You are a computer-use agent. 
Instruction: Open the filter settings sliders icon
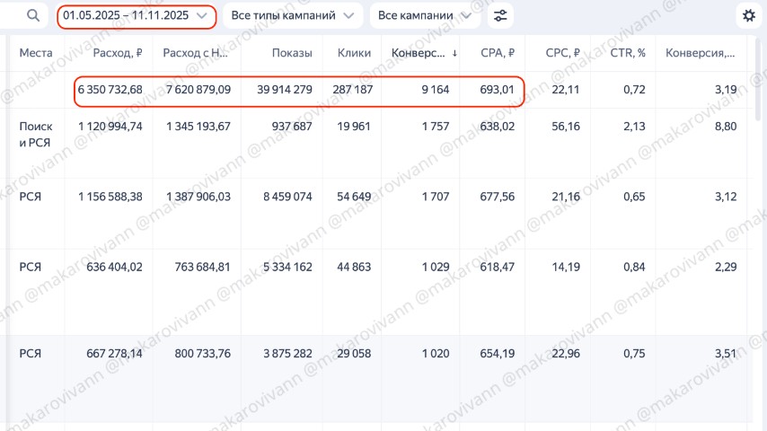[500, 15]
